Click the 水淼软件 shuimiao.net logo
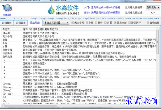Image resolution: width=161 pixels, height=110 pixels. [64, 10]
